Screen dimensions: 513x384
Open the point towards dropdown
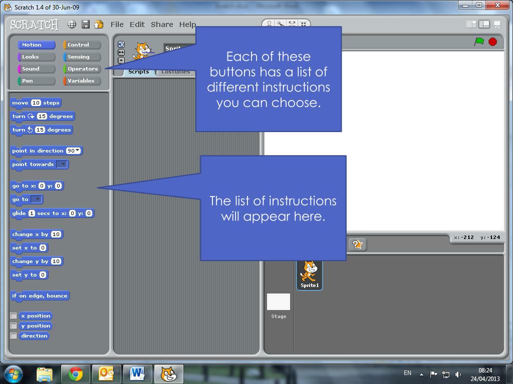pyautogui.click(x=62, y=164)
